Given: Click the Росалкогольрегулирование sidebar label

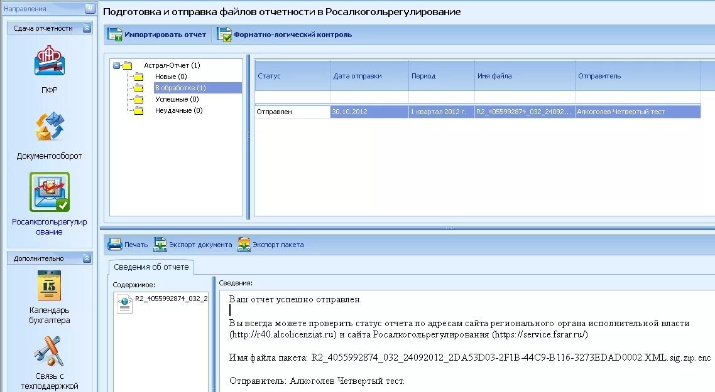Looking at the screenshot, I should point(49,226).
